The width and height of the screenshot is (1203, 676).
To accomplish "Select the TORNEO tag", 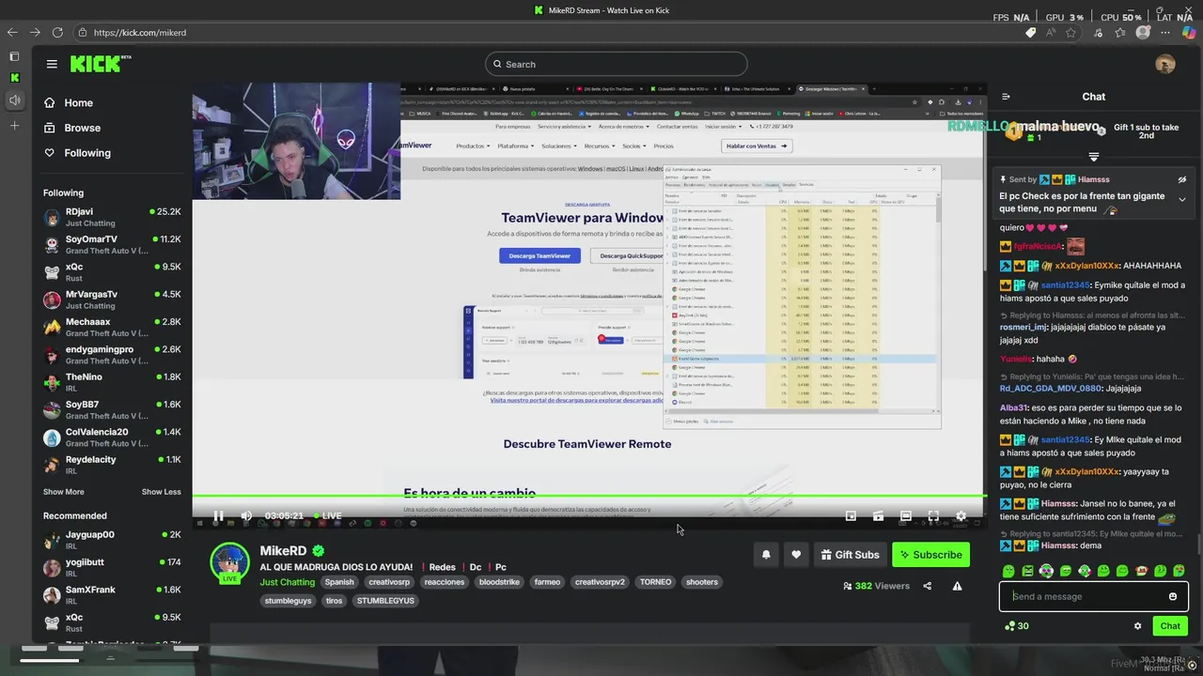I will [x=655, y=582].
